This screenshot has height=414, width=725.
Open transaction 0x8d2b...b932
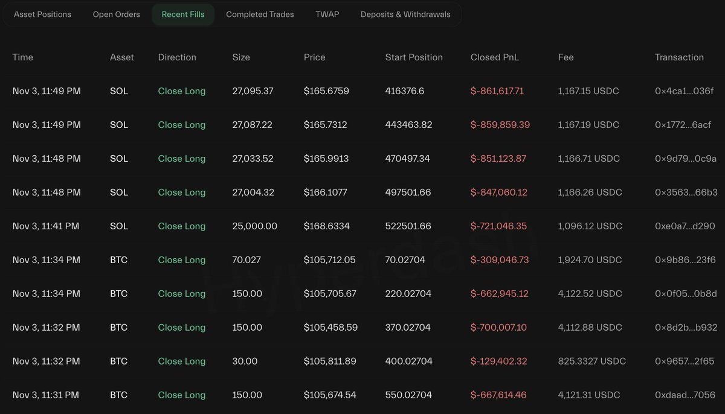(686, 328)
